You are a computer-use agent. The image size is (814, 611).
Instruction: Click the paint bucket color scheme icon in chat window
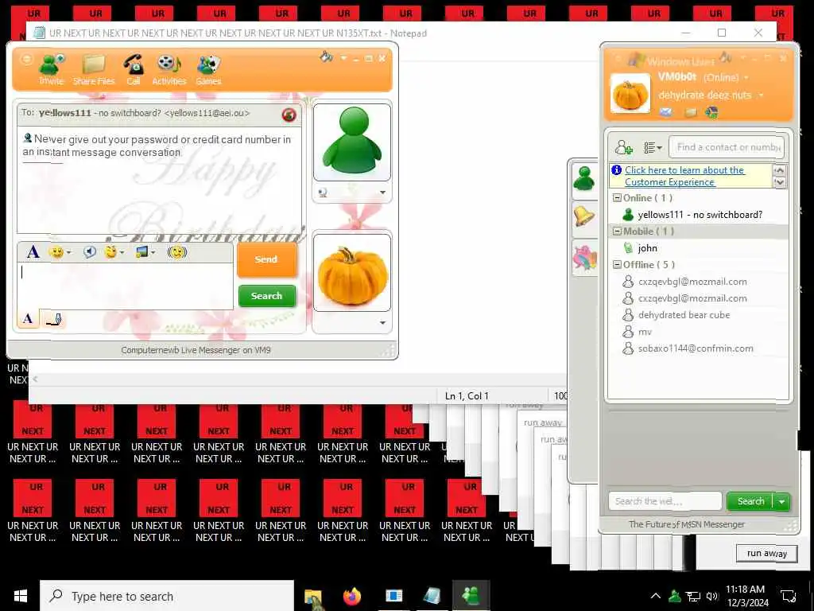click(x=327, y=57)
